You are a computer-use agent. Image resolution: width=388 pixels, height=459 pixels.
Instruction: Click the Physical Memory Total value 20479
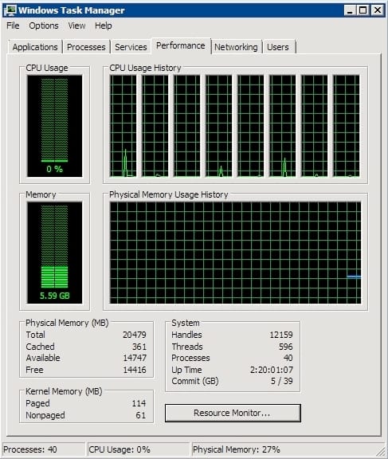(135, 335)
